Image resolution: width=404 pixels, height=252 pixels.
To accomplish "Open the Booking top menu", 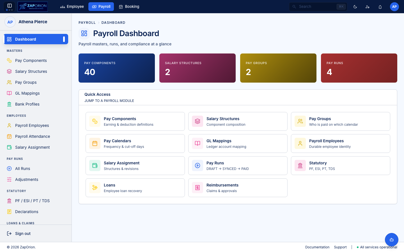I will click(x=129, y=6).
